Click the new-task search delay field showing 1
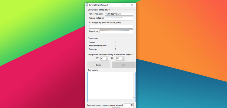The width and height of the screenshot is (227, 108). 127,105
